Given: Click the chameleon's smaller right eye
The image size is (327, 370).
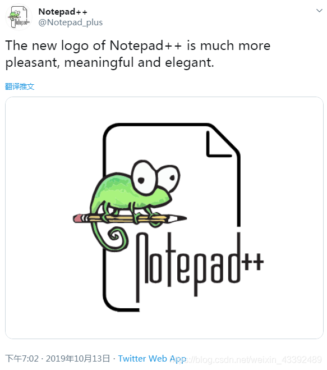Looking at the screenshot, I should [169, 179].
